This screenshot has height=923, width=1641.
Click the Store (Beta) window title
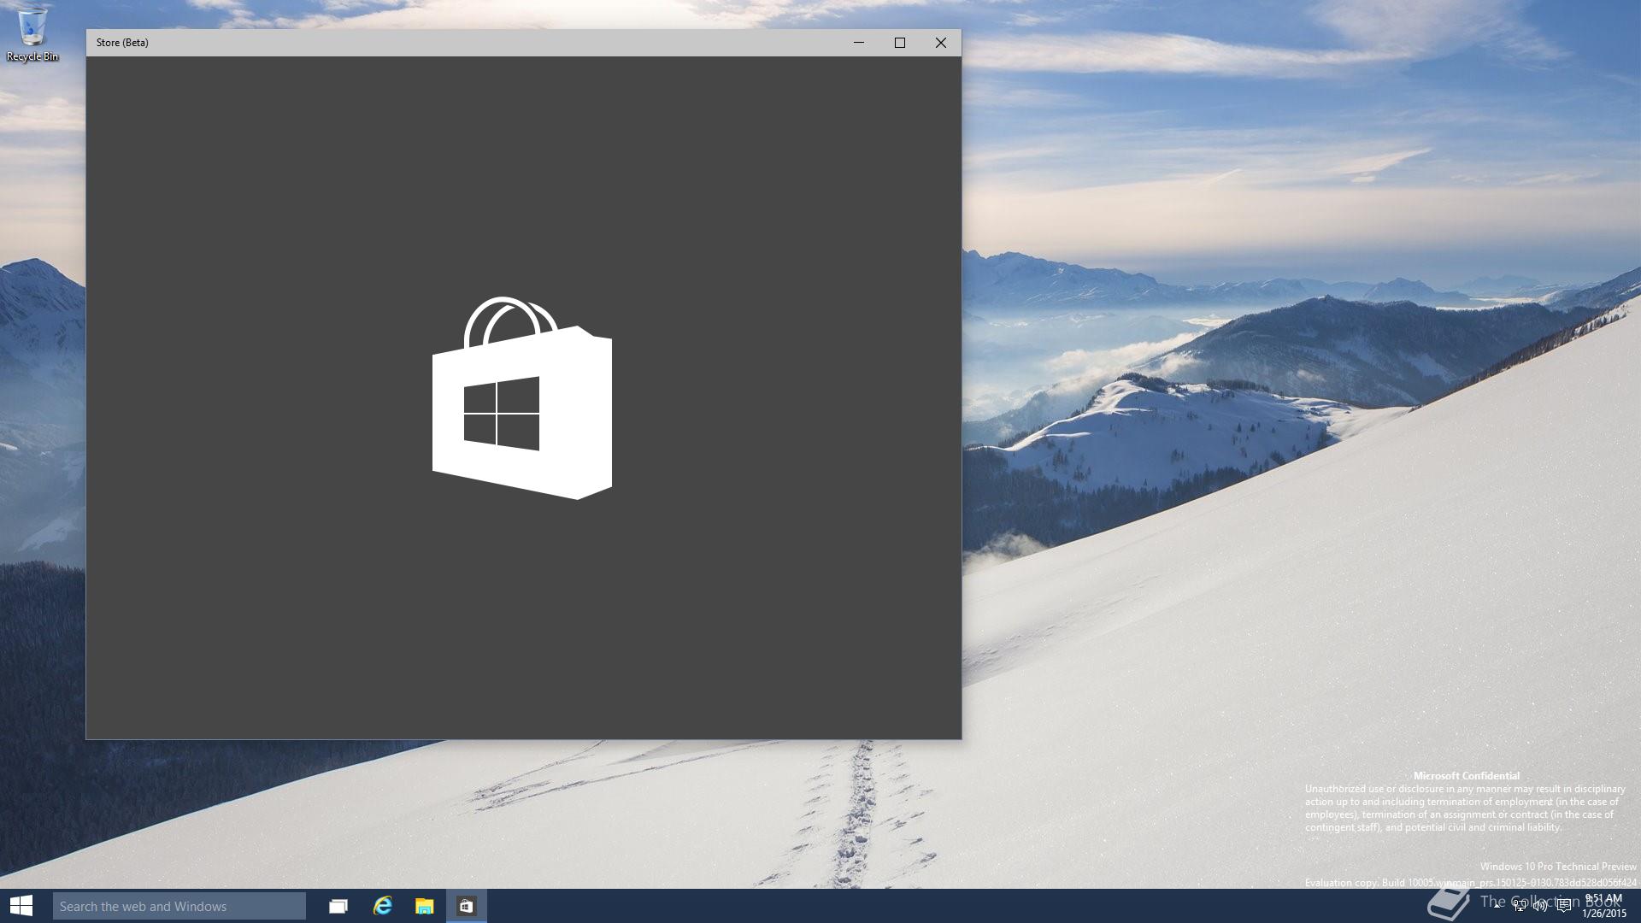(x=122, y=43)
